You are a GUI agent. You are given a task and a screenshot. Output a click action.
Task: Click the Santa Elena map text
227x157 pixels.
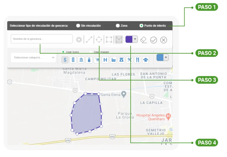(110, 95)
